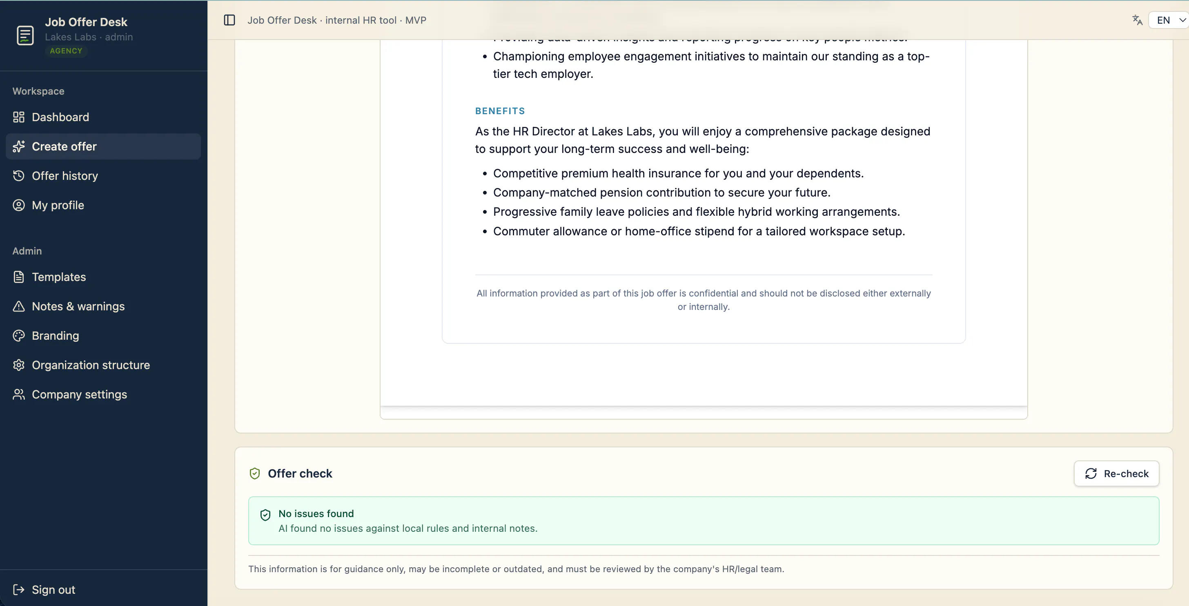Click the Create offer sparkle icon

pyautogui.click(x=18, y=146)
